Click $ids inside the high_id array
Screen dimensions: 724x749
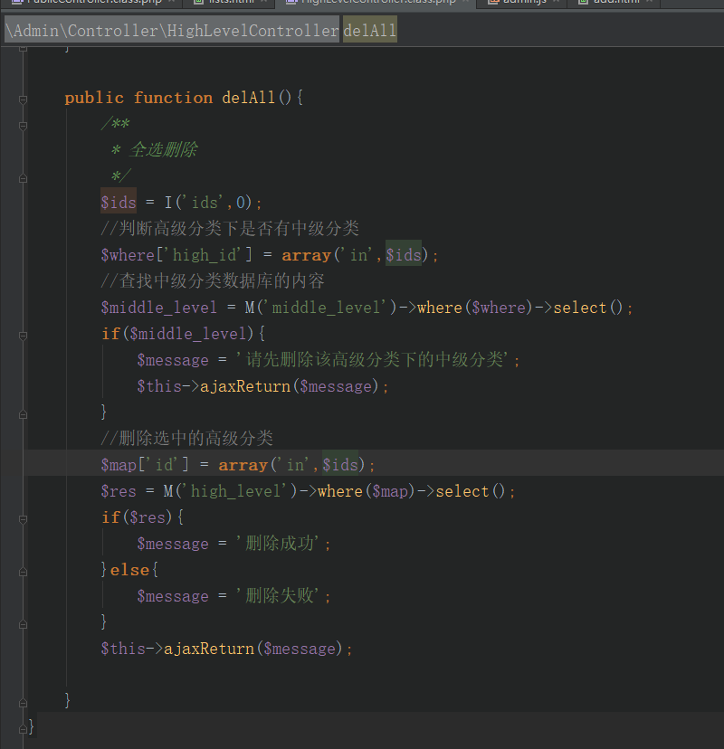point(404,255)
